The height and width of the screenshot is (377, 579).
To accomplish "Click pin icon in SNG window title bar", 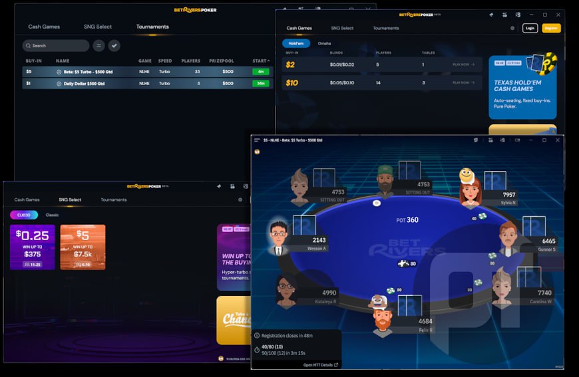I will point(219,186).
